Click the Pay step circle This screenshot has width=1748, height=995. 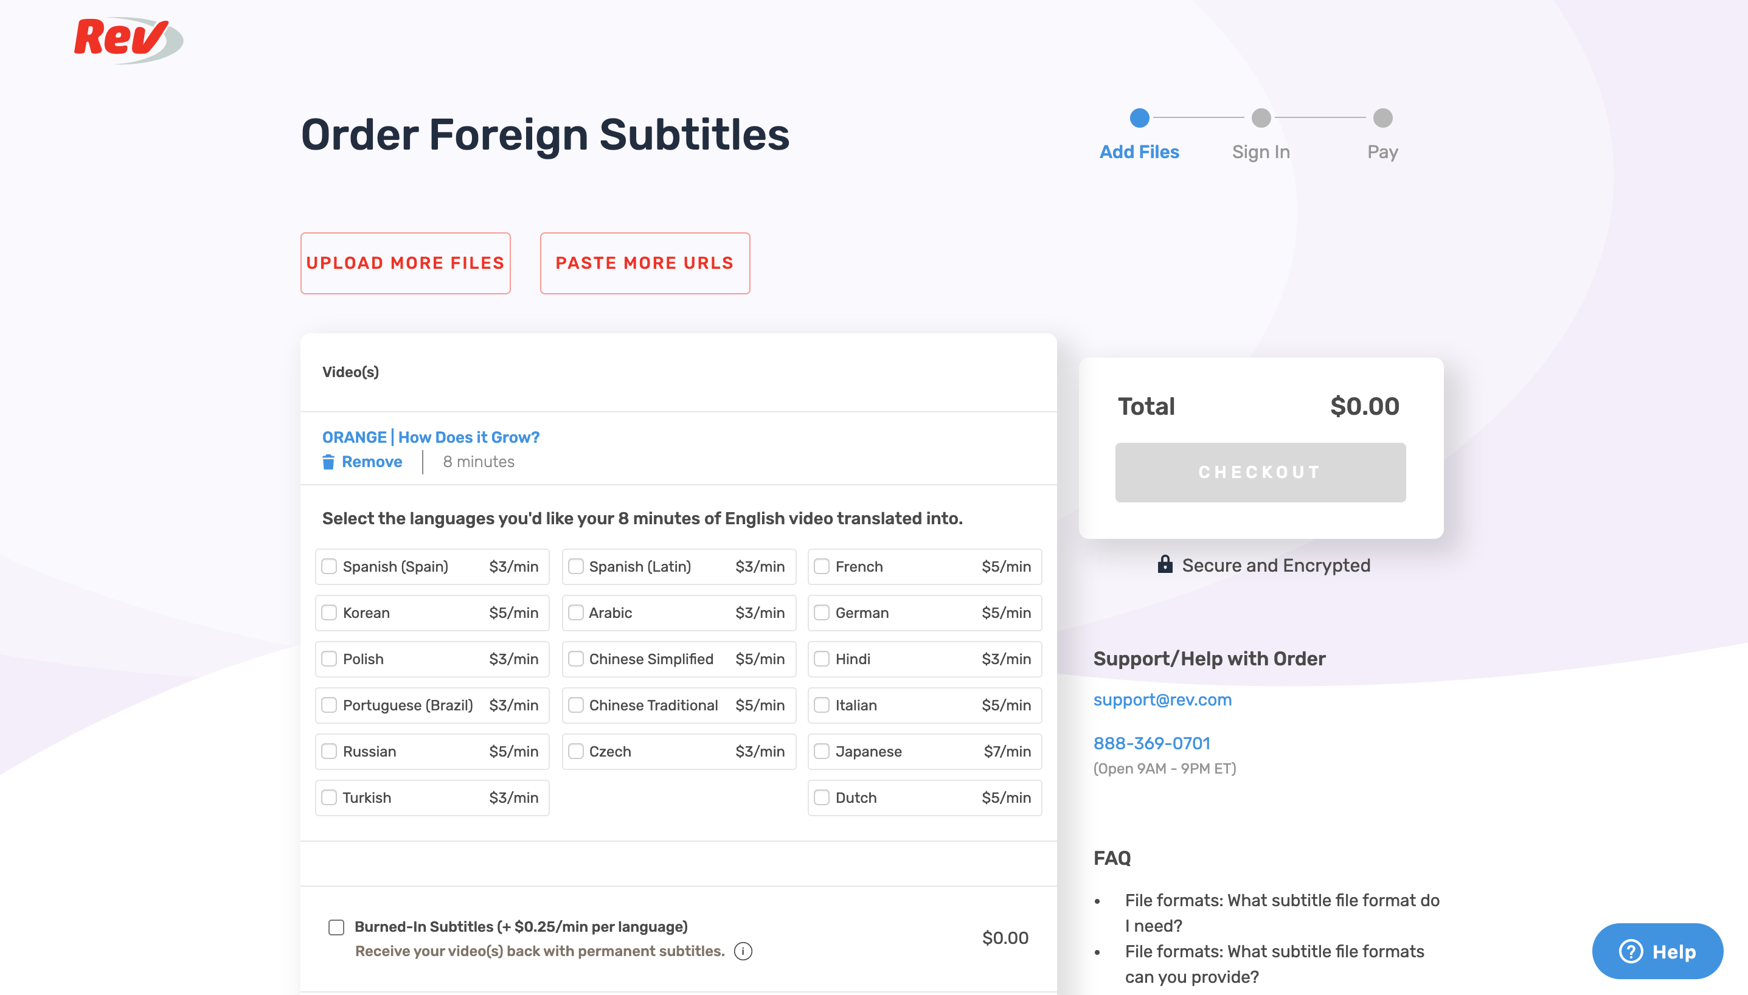point(1382,118)
